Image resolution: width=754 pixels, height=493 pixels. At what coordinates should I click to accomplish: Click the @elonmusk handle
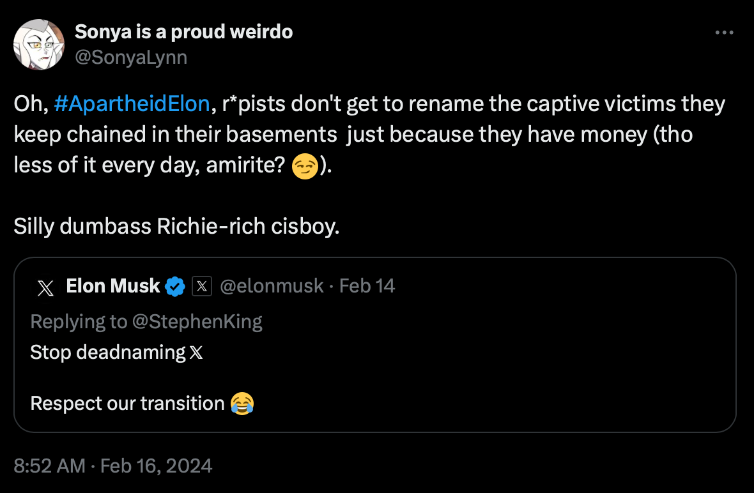[272, 286]
